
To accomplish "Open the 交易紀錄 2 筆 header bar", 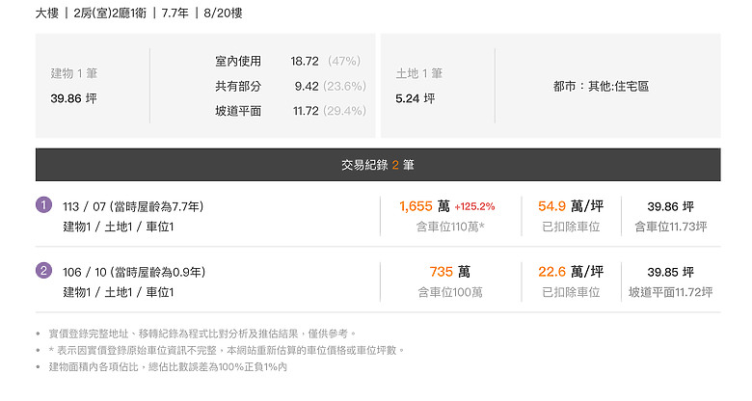I will tap(378, 165).
